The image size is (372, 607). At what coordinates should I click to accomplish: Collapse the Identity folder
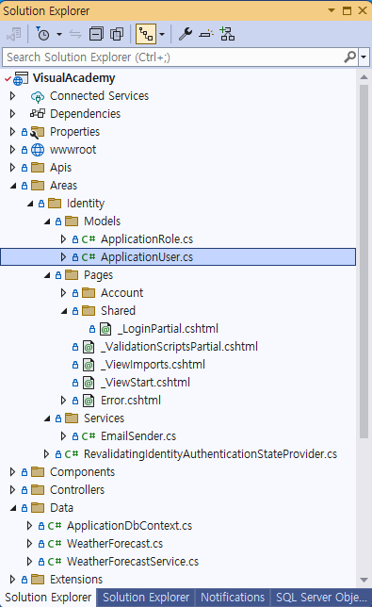(x=30, y=204)
